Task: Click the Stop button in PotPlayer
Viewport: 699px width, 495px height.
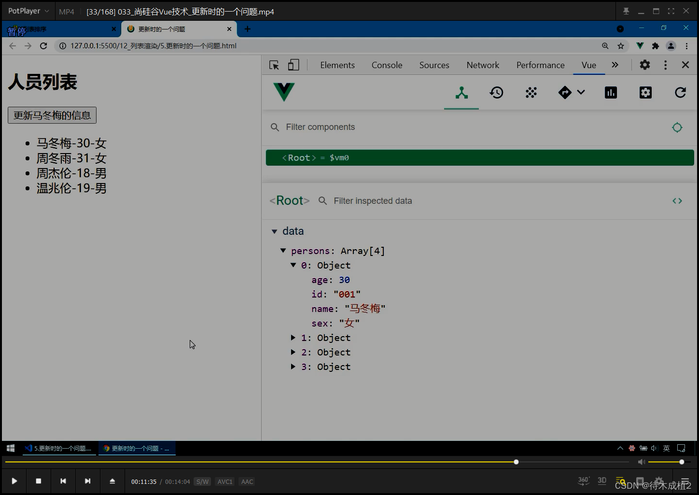Action: (x=39, y=481)
